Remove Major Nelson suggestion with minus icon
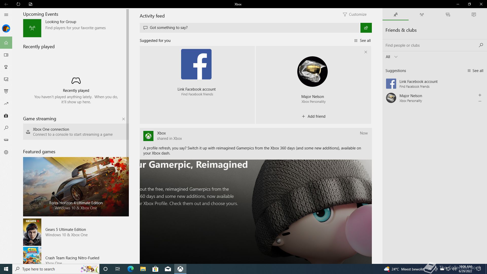 tap(480, 101)
